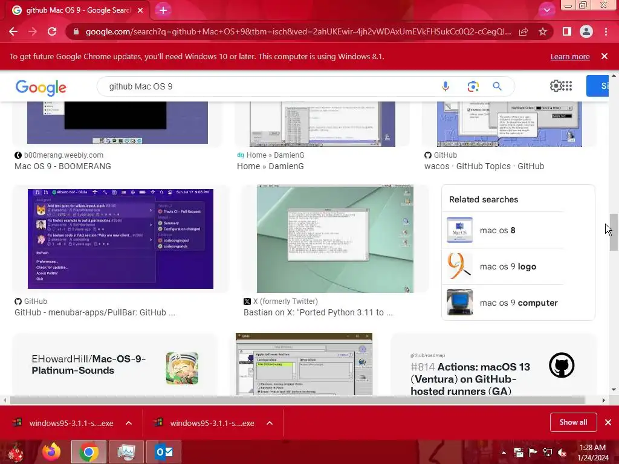Image resolution: width=619 pixels, height=464 pixels.
Task: Bookmark this page with the star
Action: click(543, 31)
